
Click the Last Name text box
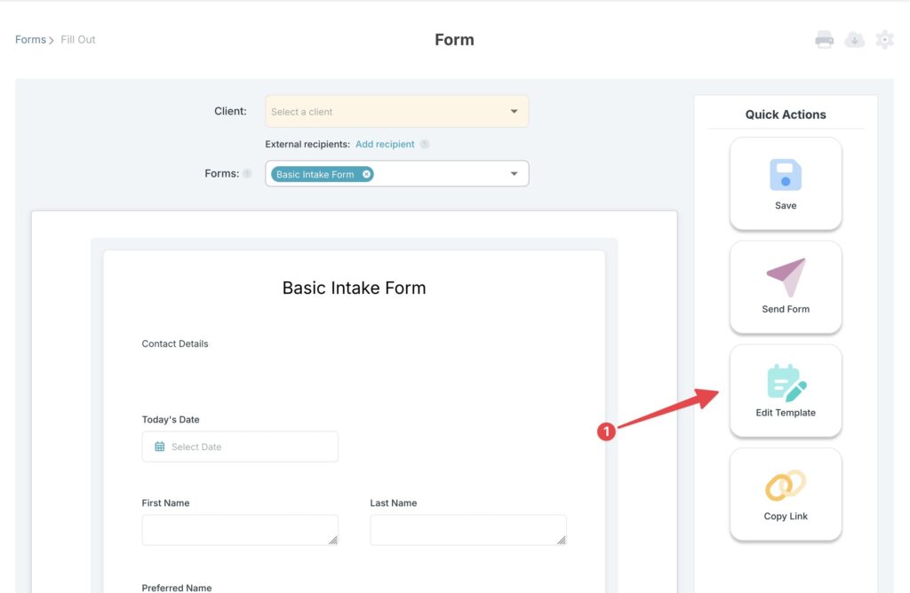468,530
